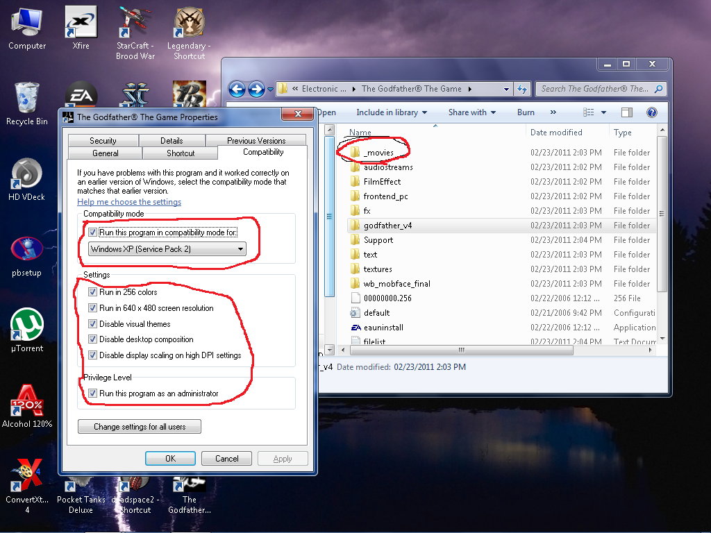Click the address bar Refresh icon
Viewport: 711px width, 533px height.
click(522, 89)
